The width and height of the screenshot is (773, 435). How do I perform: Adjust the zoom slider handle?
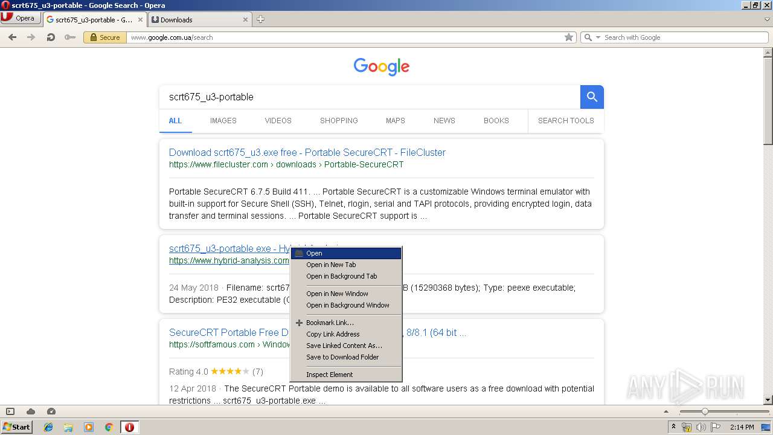coord(704,411)
